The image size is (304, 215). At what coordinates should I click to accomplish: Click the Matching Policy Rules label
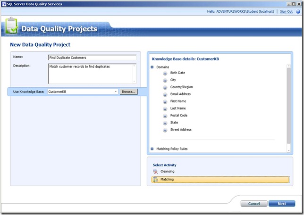[x=172, y=149]
